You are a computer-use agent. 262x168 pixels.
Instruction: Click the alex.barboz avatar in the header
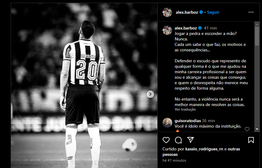[167, 12]
